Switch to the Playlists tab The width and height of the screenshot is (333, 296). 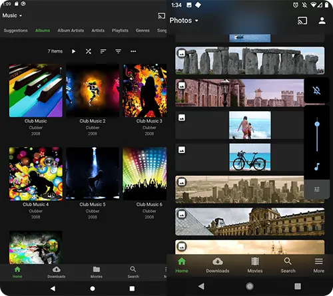tap(120, 31)
